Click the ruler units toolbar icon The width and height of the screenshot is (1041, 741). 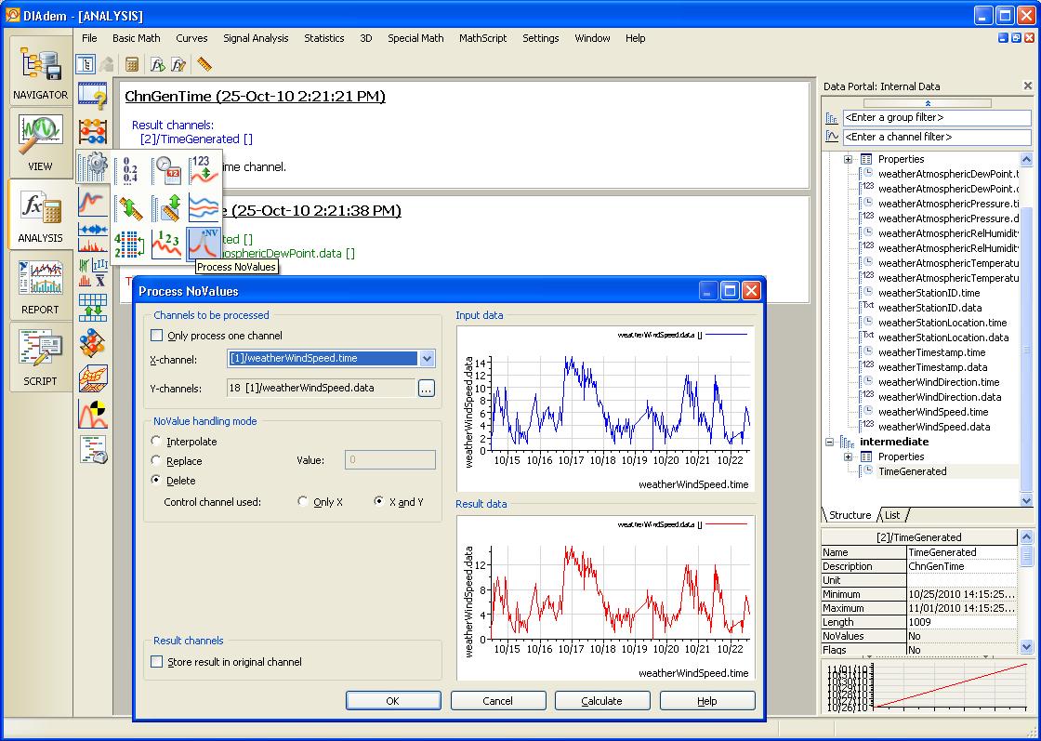coord(204,64)
